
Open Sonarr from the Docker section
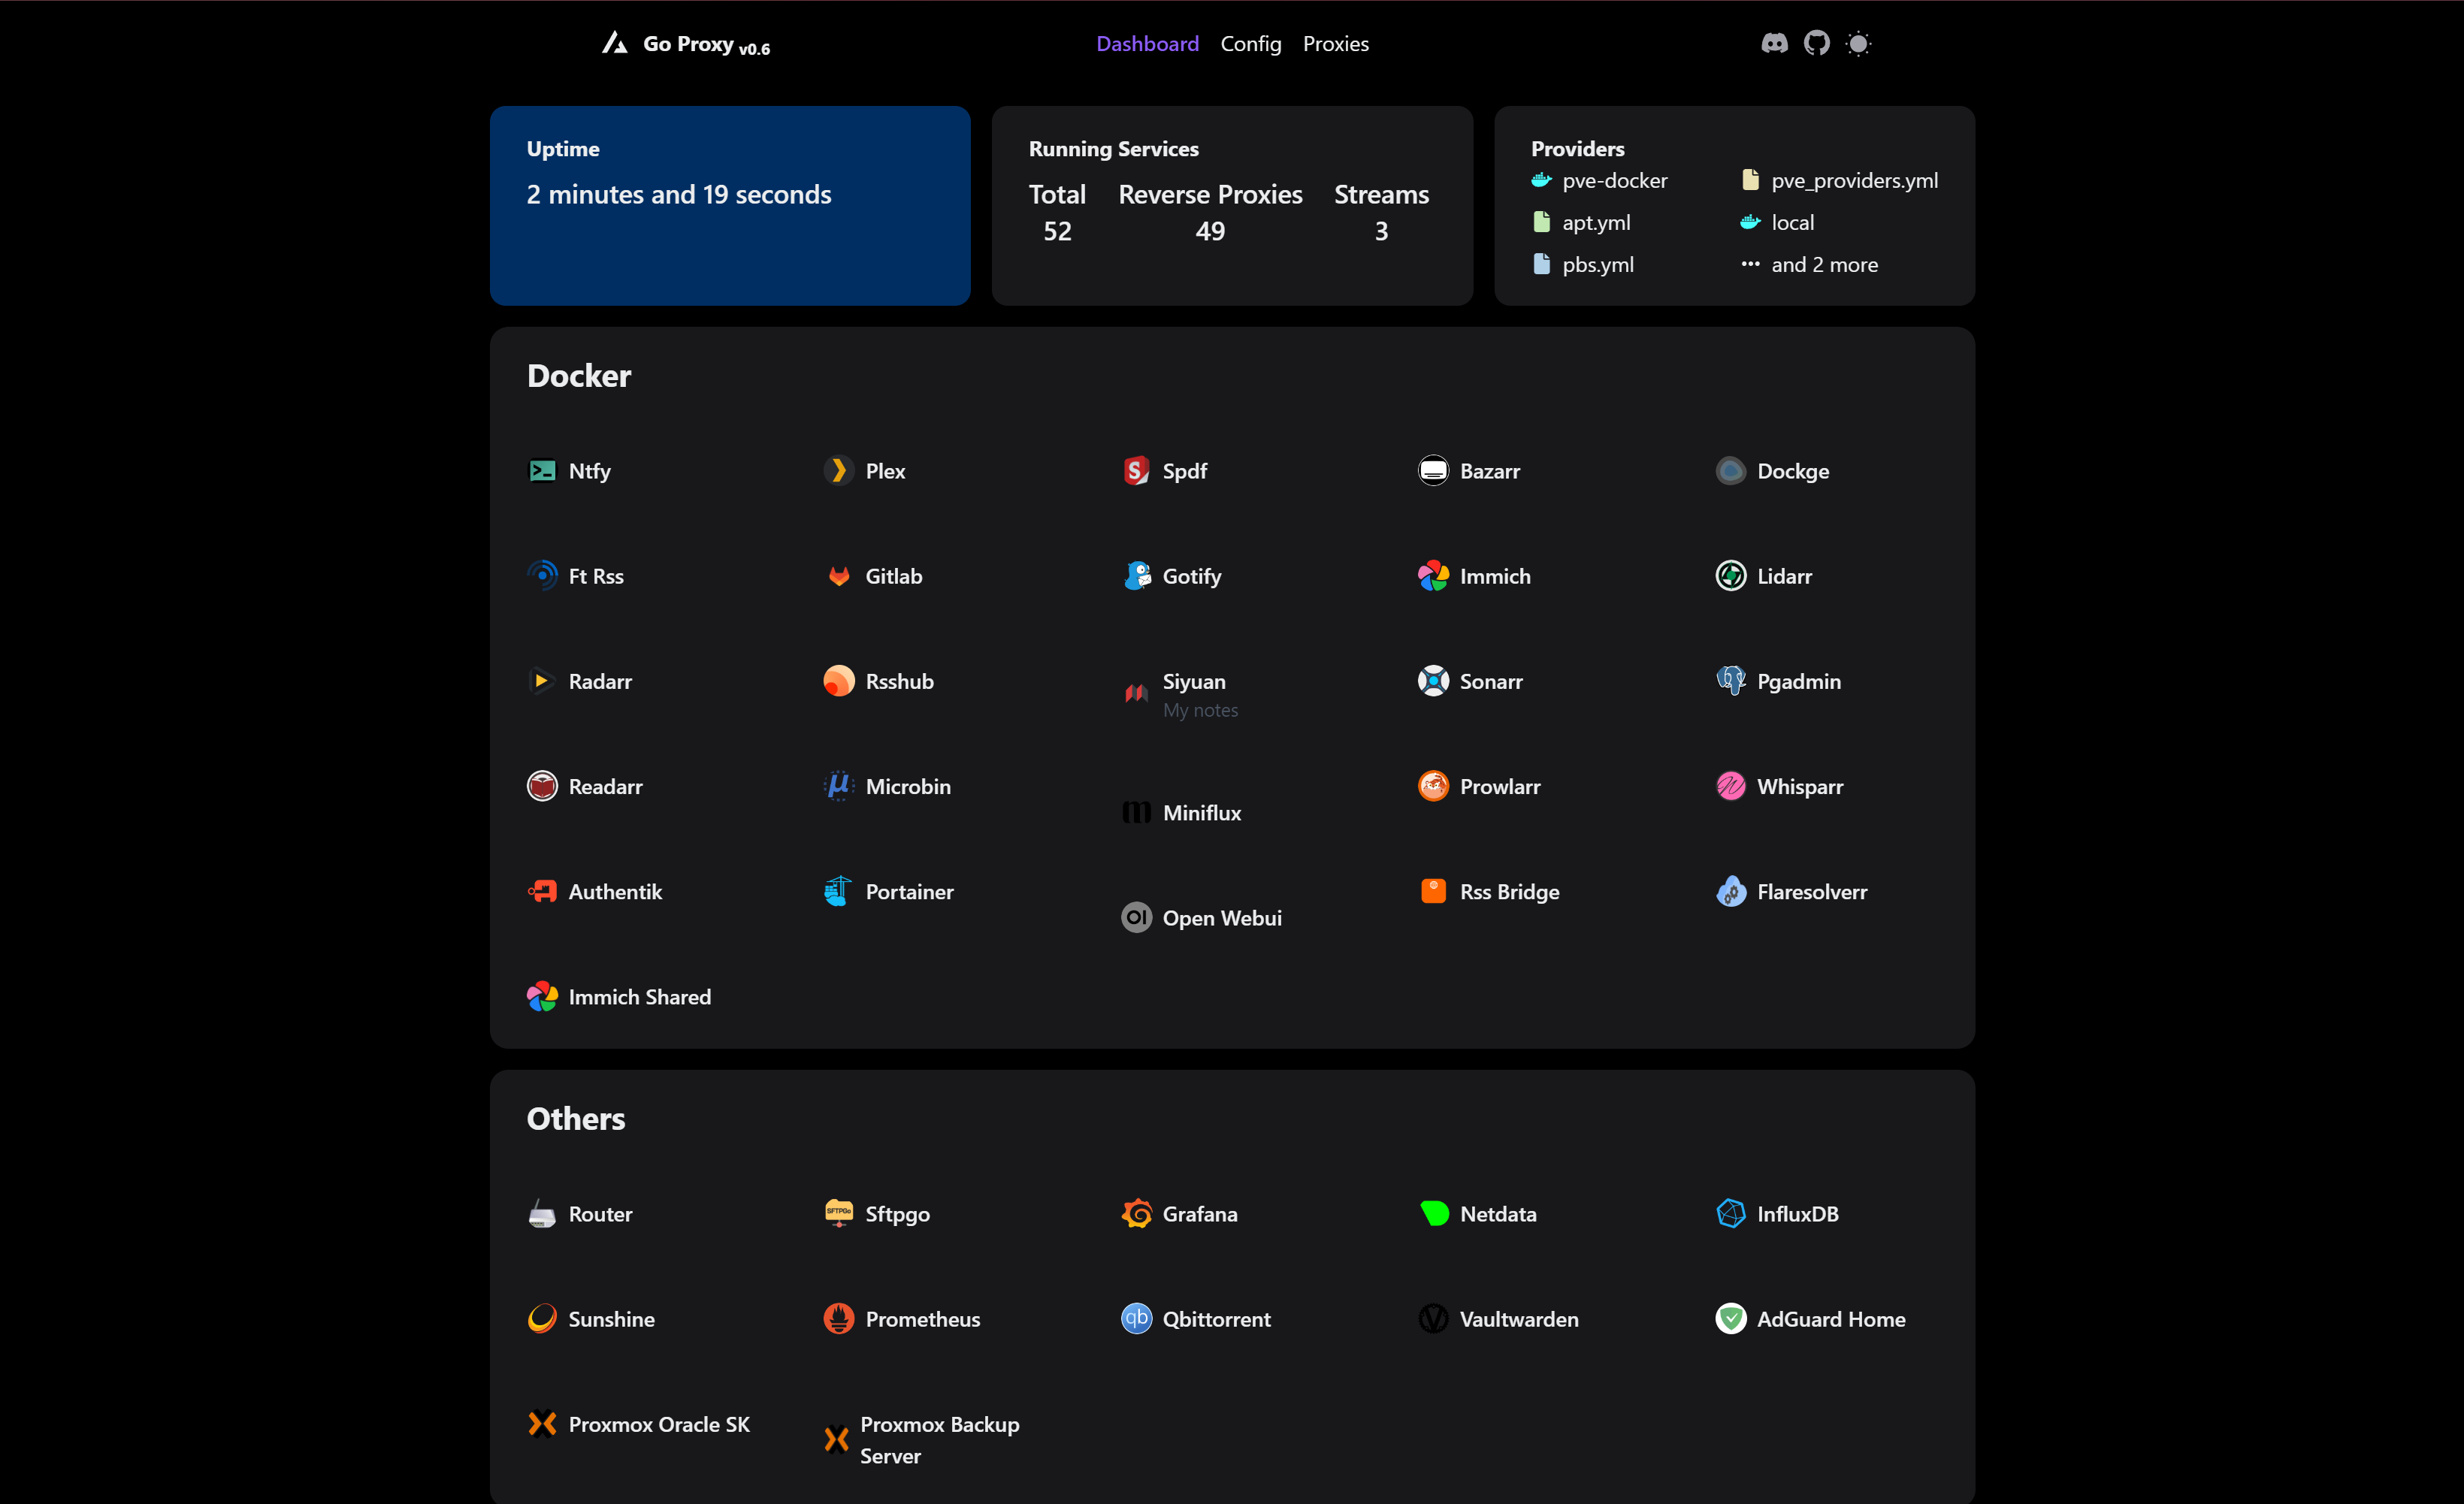click(1491, 681)
